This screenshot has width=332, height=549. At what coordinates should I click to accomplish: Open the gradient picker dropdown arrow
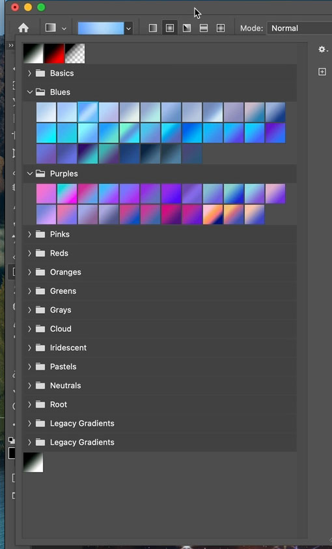pos(128,28)
